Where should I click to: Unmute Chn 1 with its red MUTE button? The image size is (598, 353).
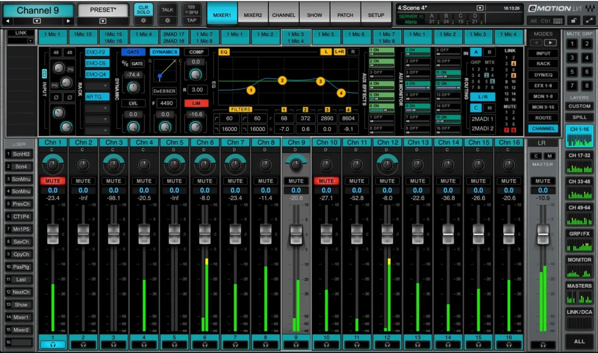coord(53,181)
